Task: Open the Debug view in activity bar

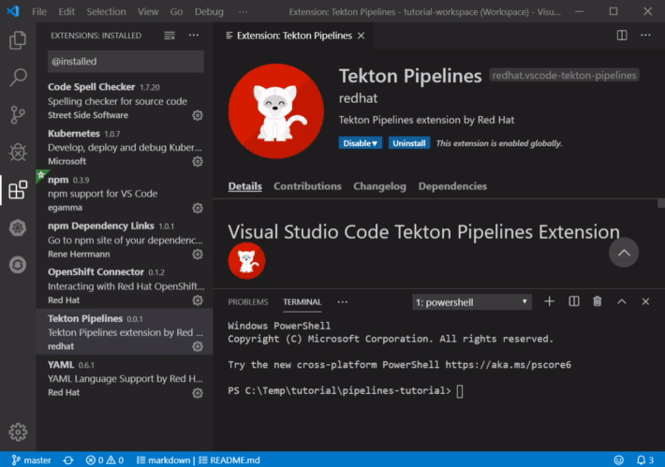Action: [x=18, y=153]
